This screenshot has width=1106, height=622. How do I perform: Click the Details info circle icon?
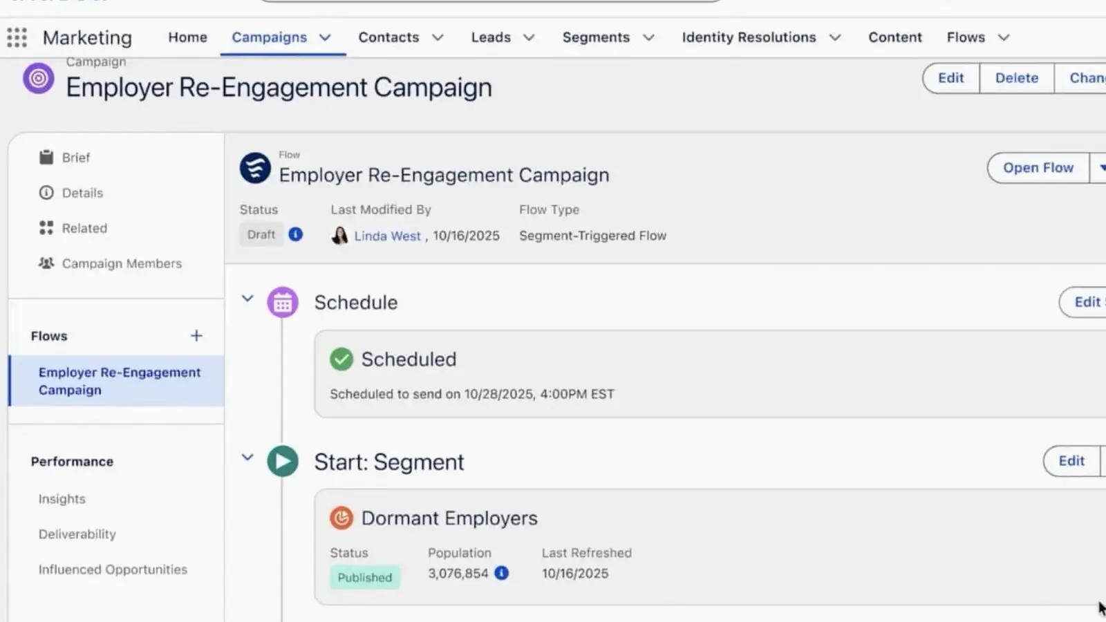coord(46,193)
